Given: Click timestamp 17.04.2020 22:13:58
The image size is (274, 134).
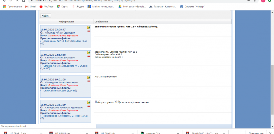Looking at the screenshot, I should (53, 55).
